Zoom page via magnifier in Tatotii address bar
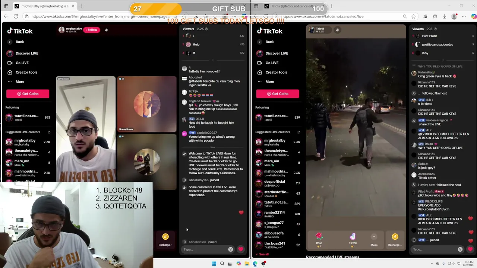The height and width of the screenshot is (268, 477). coord(405,16)
